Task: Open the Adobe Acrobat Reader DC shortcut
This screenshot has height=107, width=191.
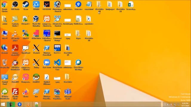Action: tap(15, 50)
